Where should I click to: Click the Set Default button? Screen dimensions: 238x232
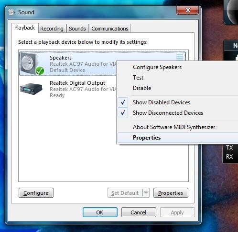(x=125, y=193)
